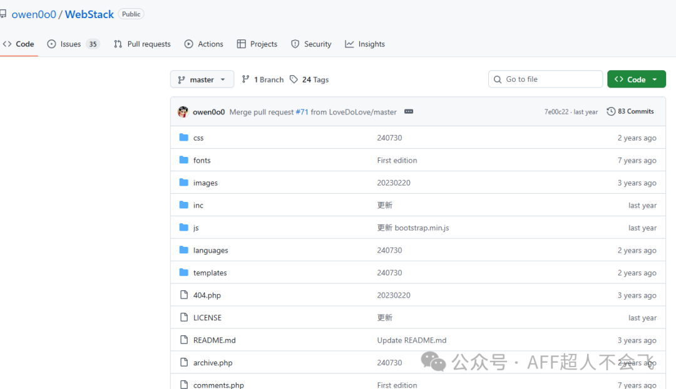This screenshot has width=676, height=389.
Task: Open the images folder name
Action: [x=205, y=183]
